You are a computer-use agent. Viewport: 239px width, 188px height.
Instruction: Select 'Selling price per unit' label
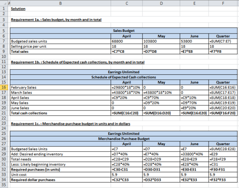(60, 46)
